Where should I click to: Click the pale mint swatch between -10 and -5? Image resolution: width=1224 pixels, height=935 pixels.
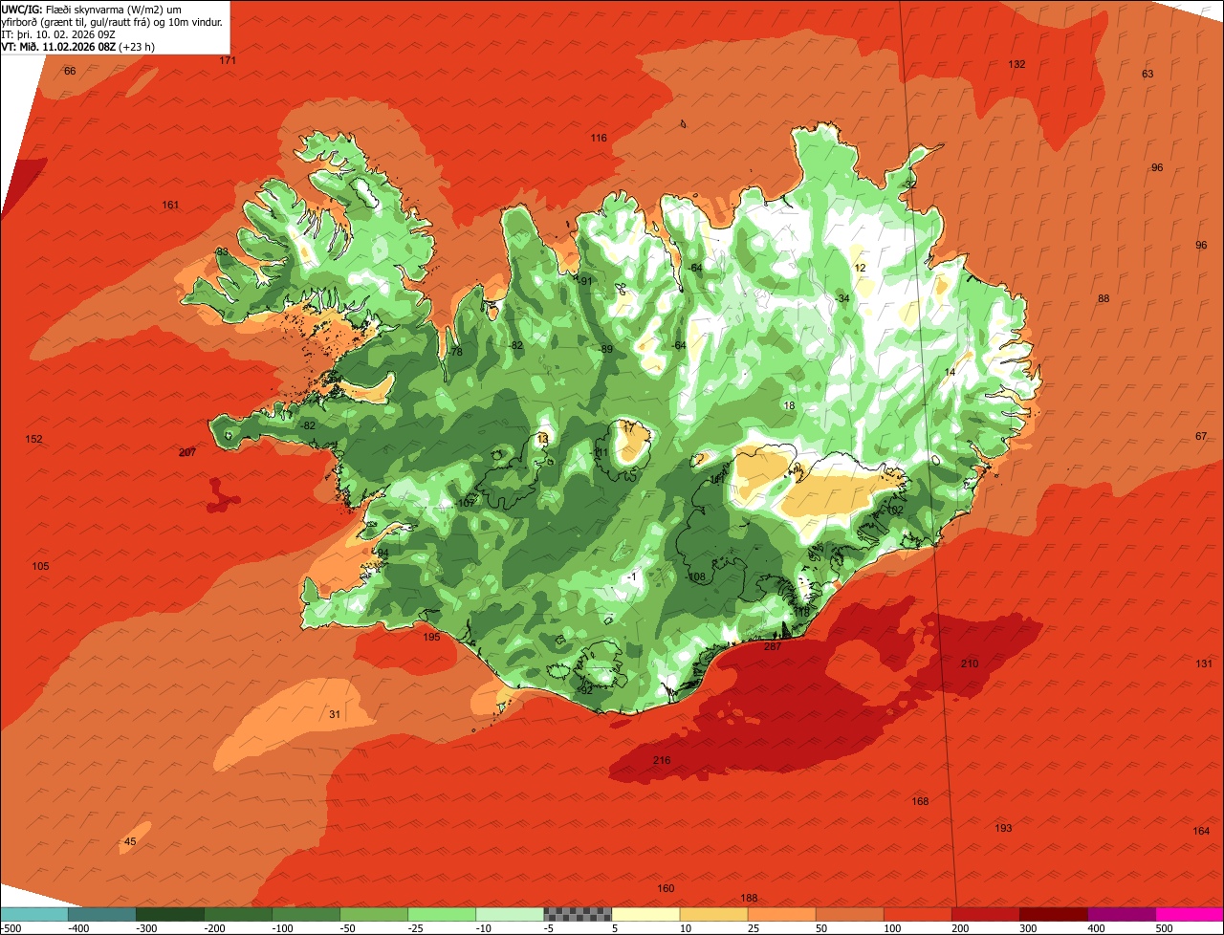tap(510, 914)
